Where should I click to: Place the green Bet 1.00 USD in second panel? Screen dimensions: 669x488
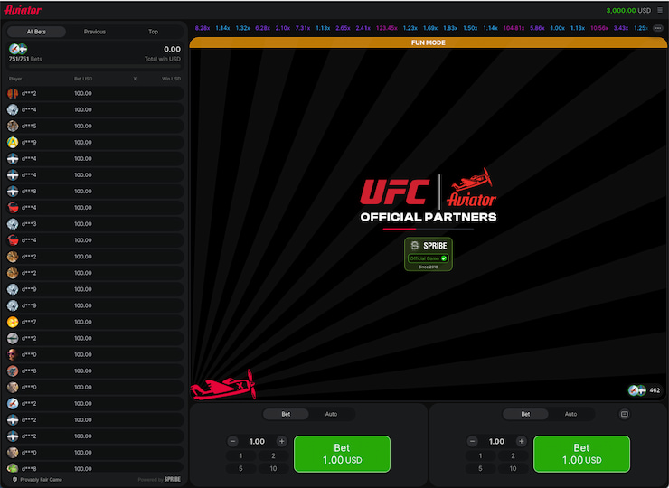pos(581,454)
